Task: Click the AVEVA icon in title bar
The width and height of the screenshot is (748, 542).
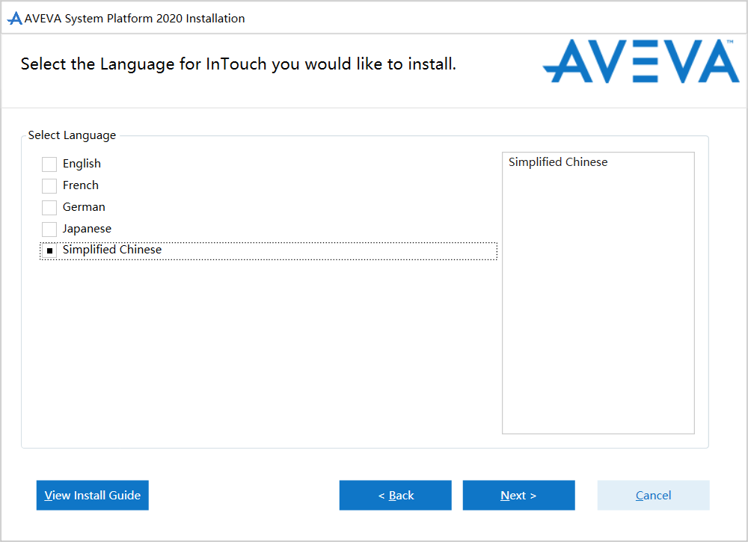Action: [14, 19]
